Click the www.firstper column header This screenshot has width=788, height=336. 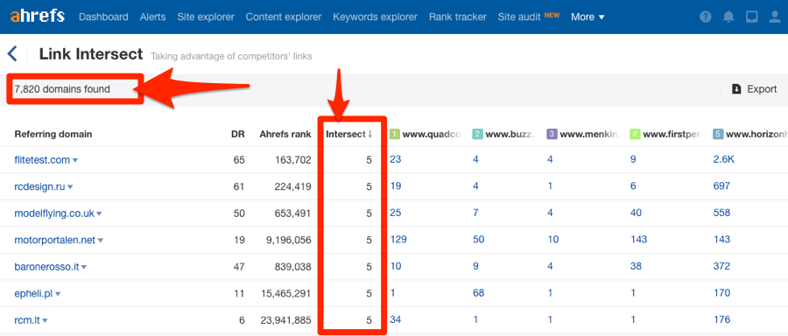click(671, 134)
